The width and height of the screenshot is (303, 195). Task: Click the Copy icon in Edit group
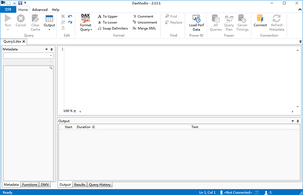click(x=63, y=22)
